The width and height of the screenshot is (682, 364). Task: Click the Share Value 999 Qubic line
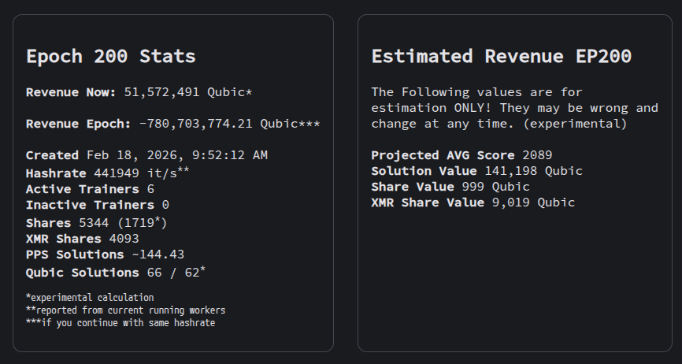(450, 187)
